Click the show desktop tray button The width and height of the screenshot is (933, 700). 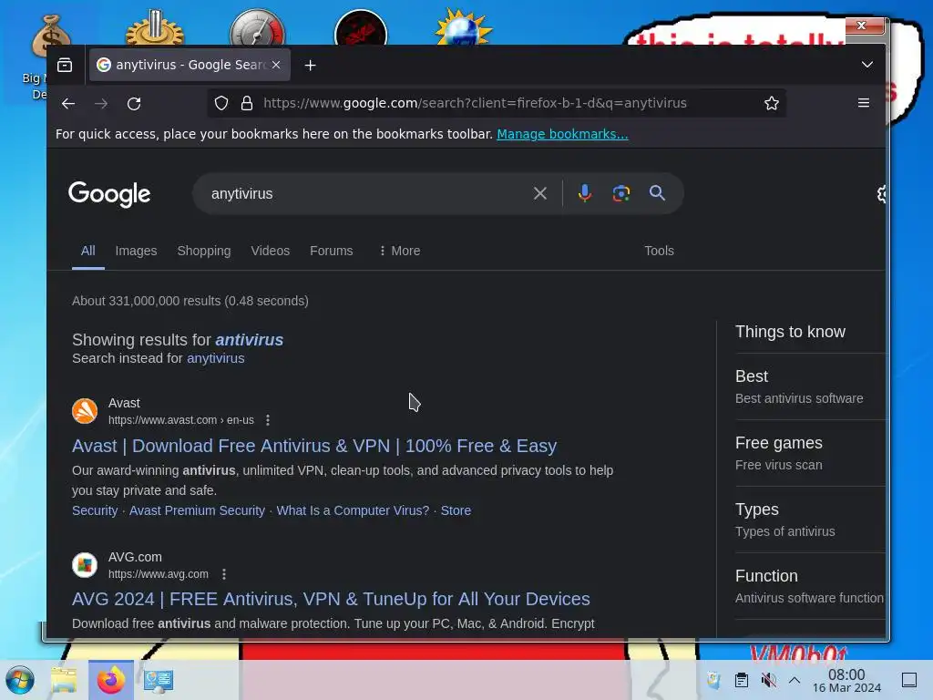pyautogui.click(x=908, y=680)
